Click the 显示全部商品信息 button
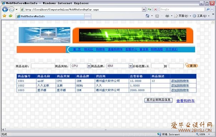The width and height of the screenshot is (216, 137). [x=159, y=100]
